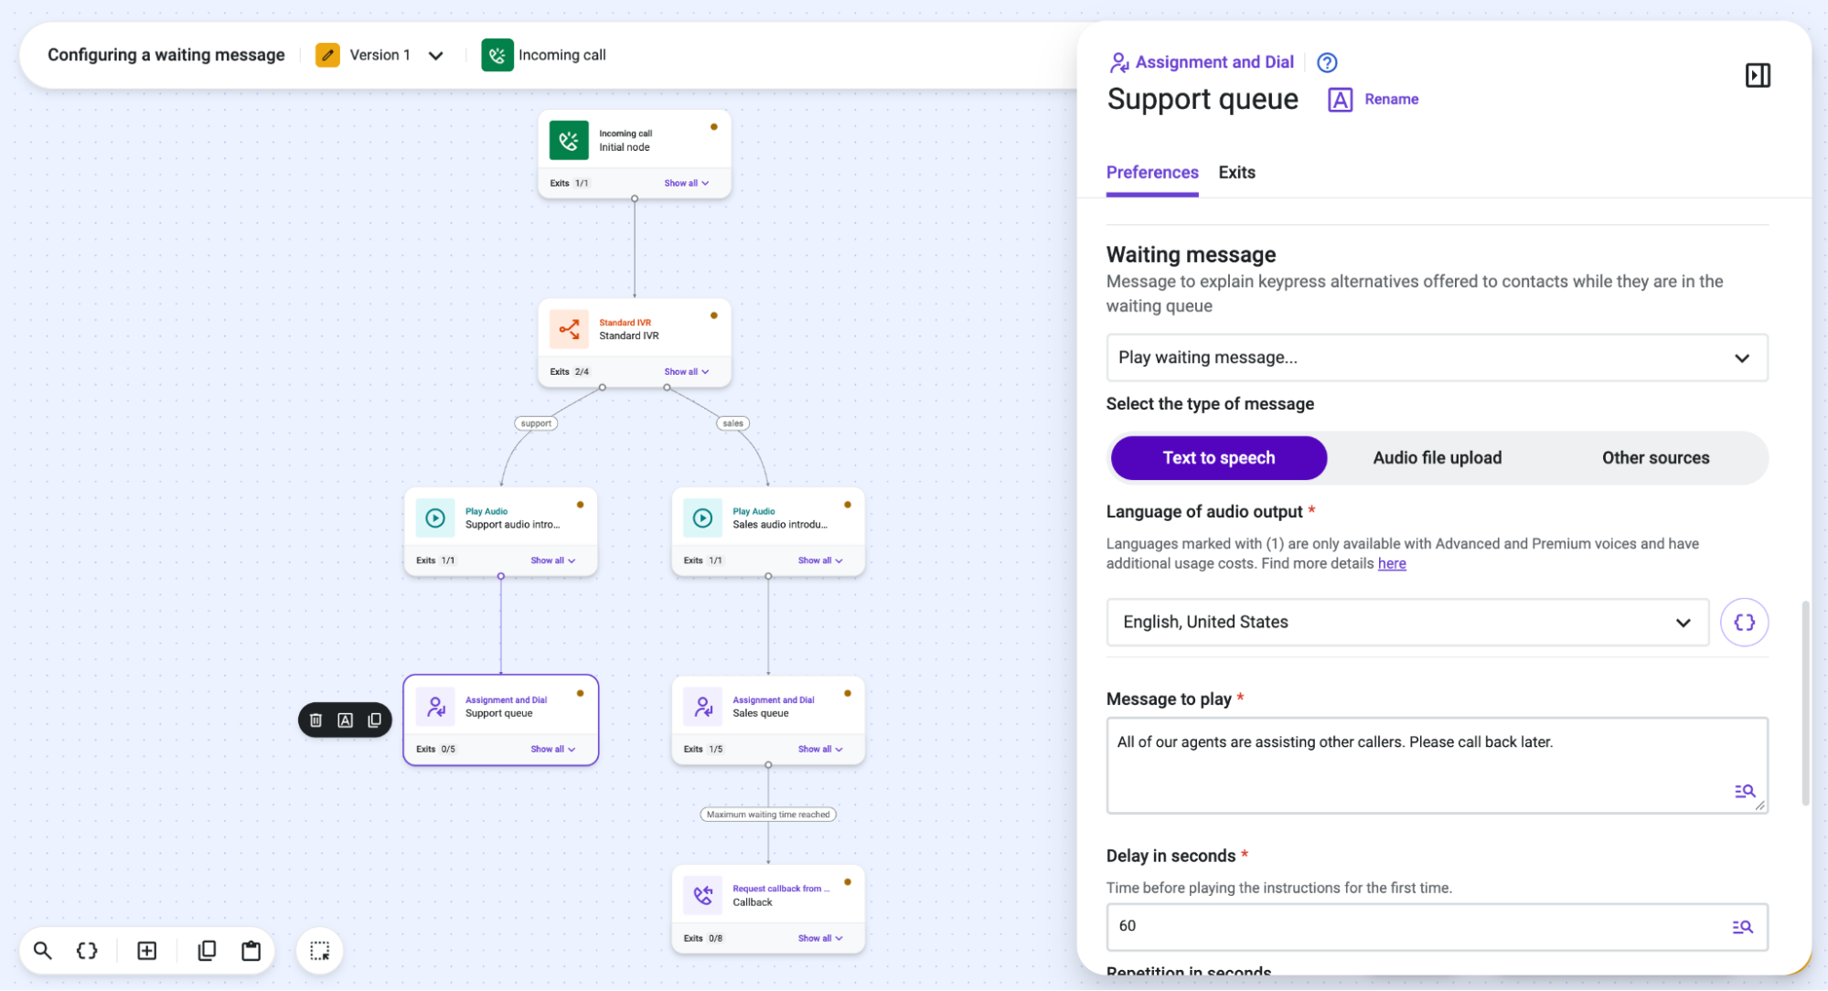Click the 'support' branch label
This screenshot has width=1828, height=991.
coord(536,423)
